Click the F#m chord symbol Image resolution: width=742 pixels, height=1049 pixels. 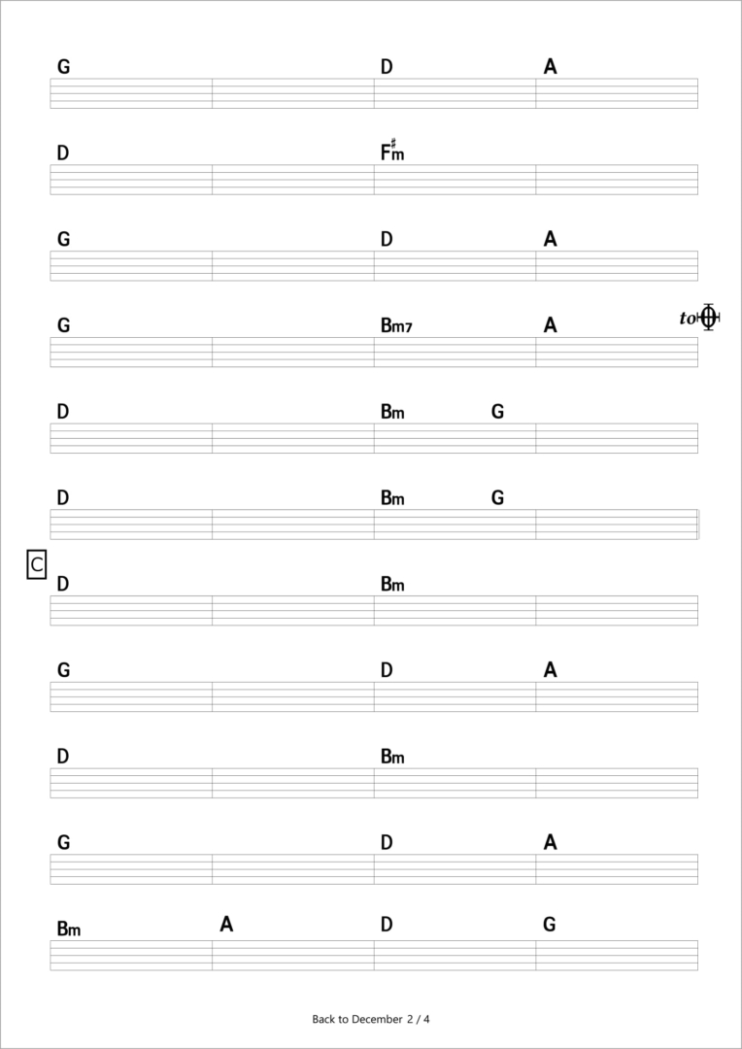[x=392, y=151]
